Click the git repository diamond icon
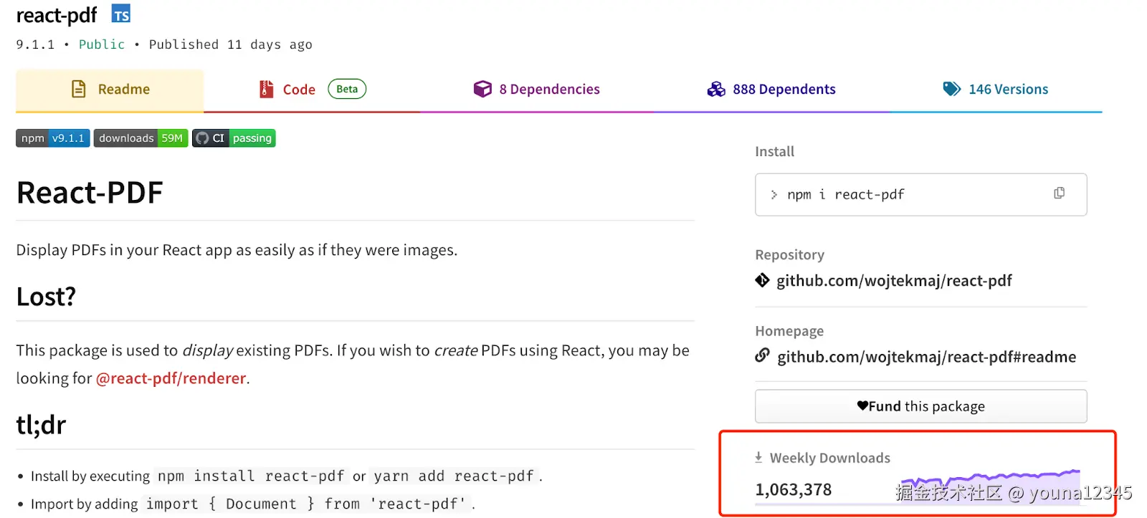Screen dimensions: 1147x518 click(x=762, y=280)
